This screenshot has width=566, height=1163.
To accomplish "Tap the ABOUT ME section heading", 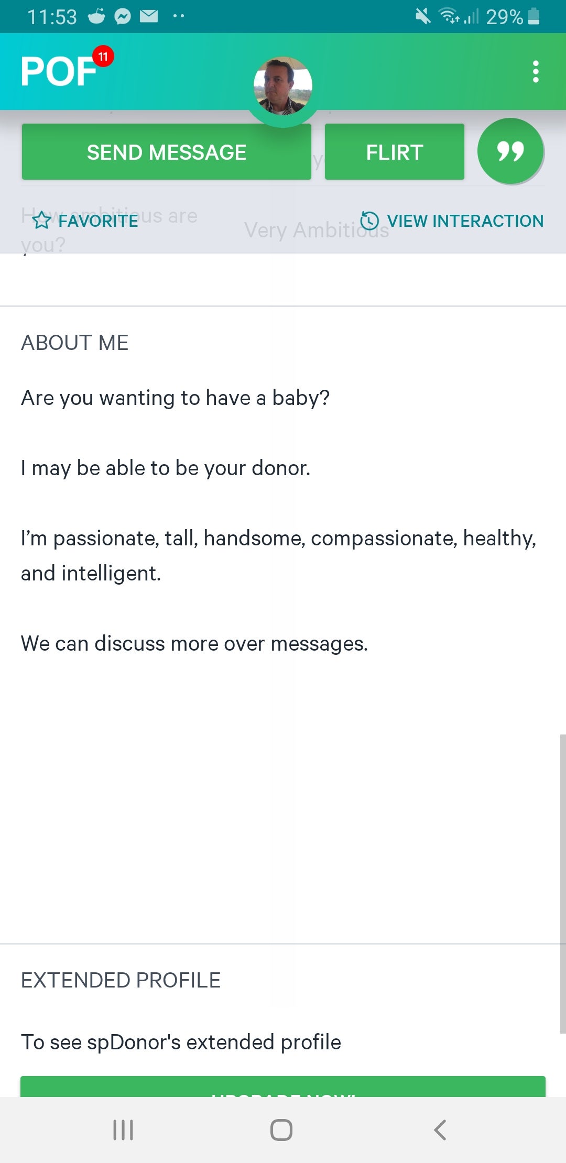I will [74, 343].
